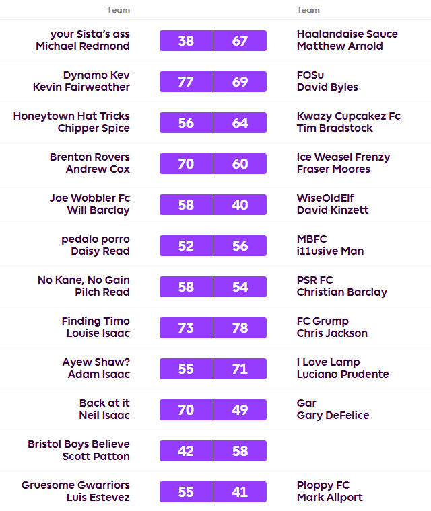Open the Haalandaise Sauce team link
The width and height of the screenshot is (431, 511).
coord(347,34)
